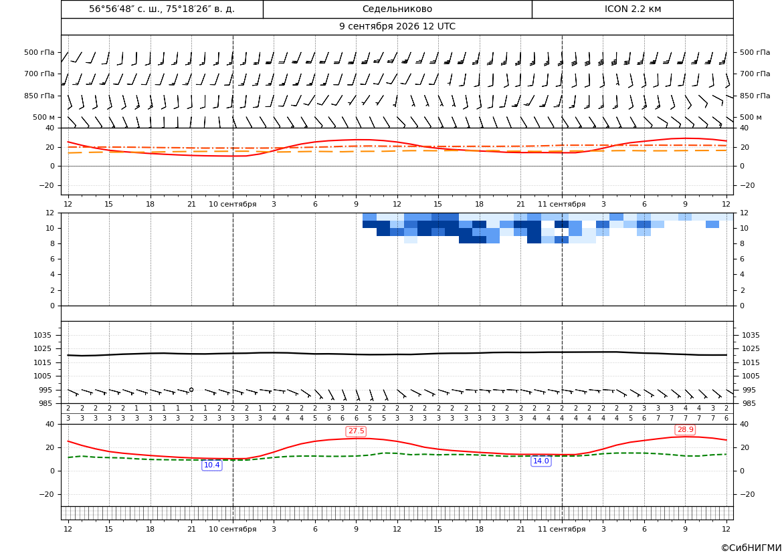
Task: Click the calm wind circle marker
Action: [191, 389]
